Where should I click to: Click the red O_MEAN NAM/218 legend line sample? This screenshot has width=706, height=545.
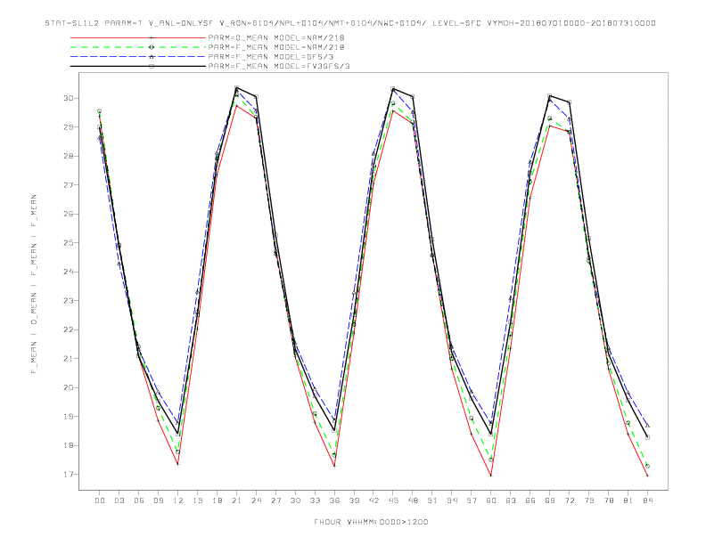click(x=138, y=37)
